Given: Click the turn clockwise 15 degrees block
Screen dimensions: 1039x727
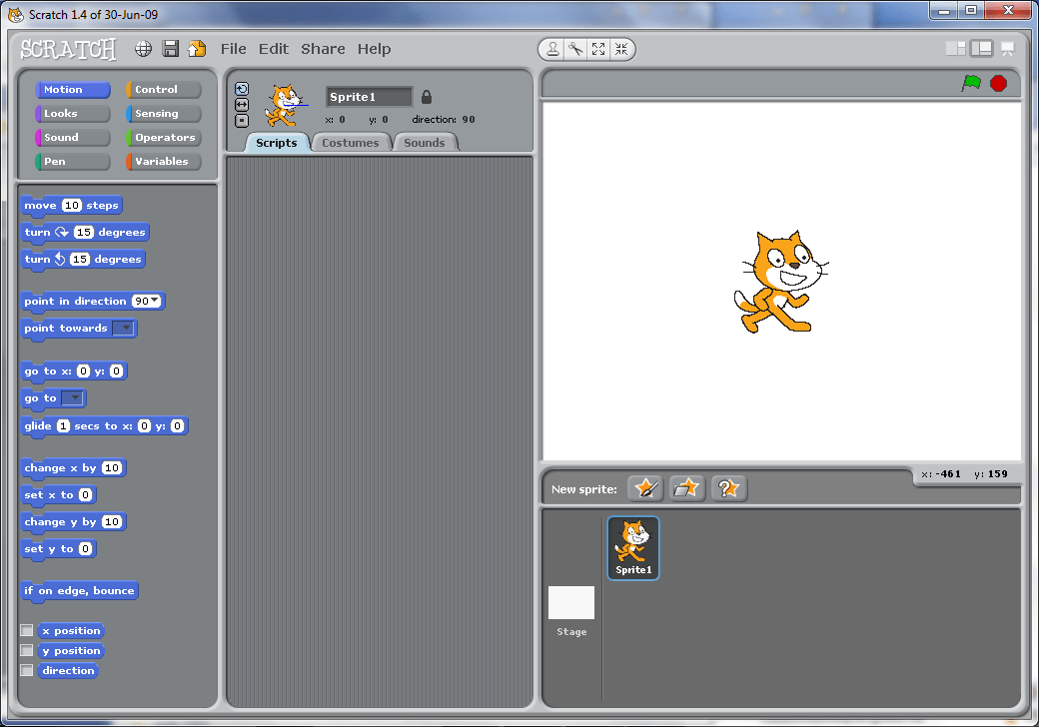Looking at the screenshot, I should [85, 233].
